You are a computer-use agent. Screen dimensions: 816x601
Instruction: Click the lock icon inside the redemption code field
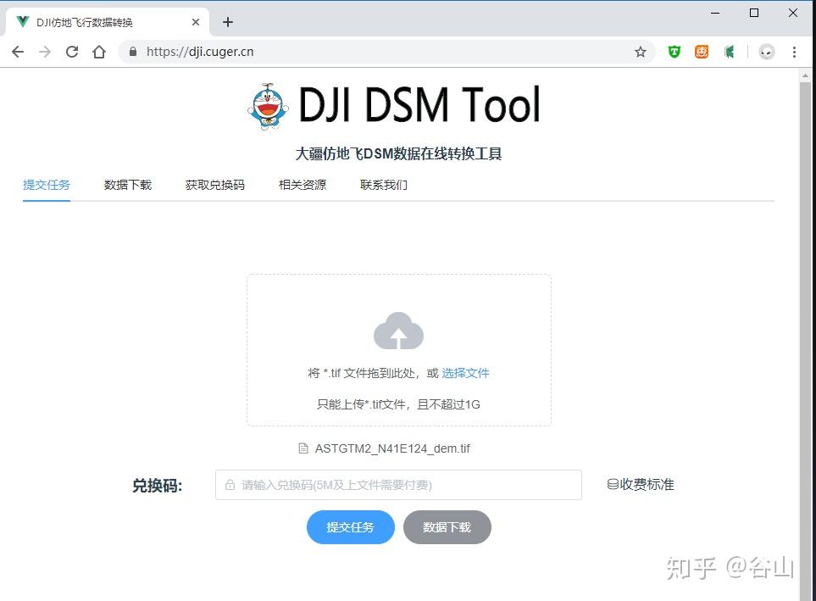(x=229, y=484)
